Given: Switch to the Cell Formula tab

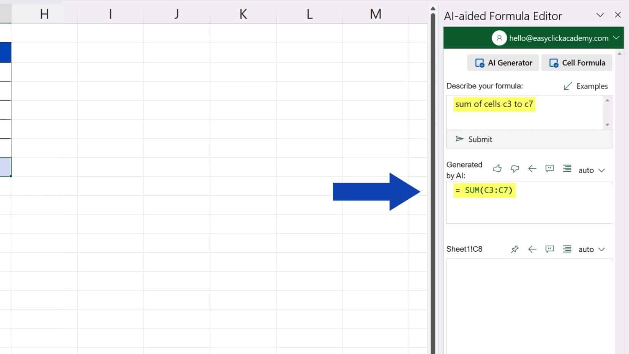Looking at the screenshot, I should coord(577,62).
